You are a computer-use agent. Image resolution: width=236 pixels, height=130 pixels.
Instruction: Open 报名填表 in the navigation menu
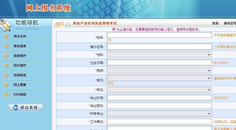(20, 46)
